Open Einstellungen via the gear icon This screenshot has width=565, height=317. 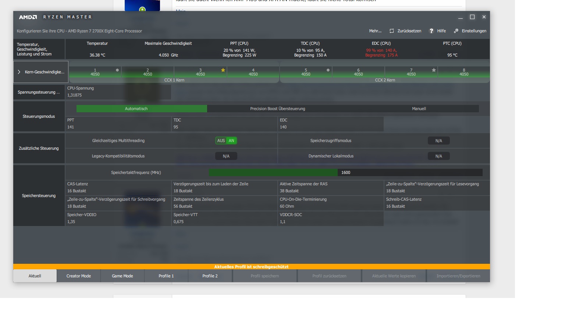[x=456, y=31]
